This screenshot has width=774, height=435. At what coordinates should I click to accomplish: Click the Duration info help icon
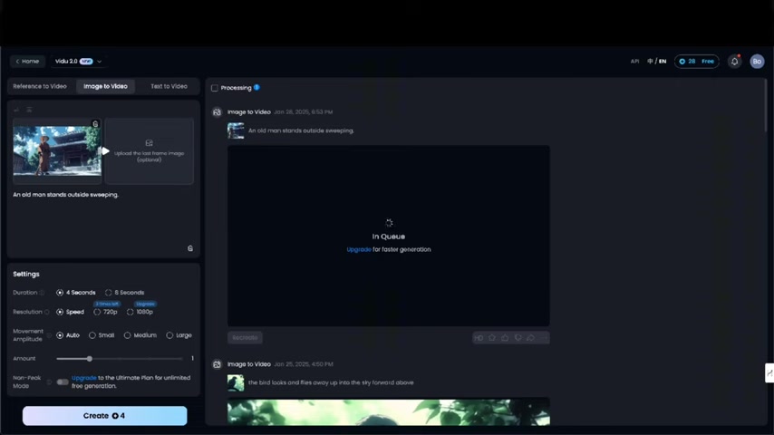pos(43,293)
